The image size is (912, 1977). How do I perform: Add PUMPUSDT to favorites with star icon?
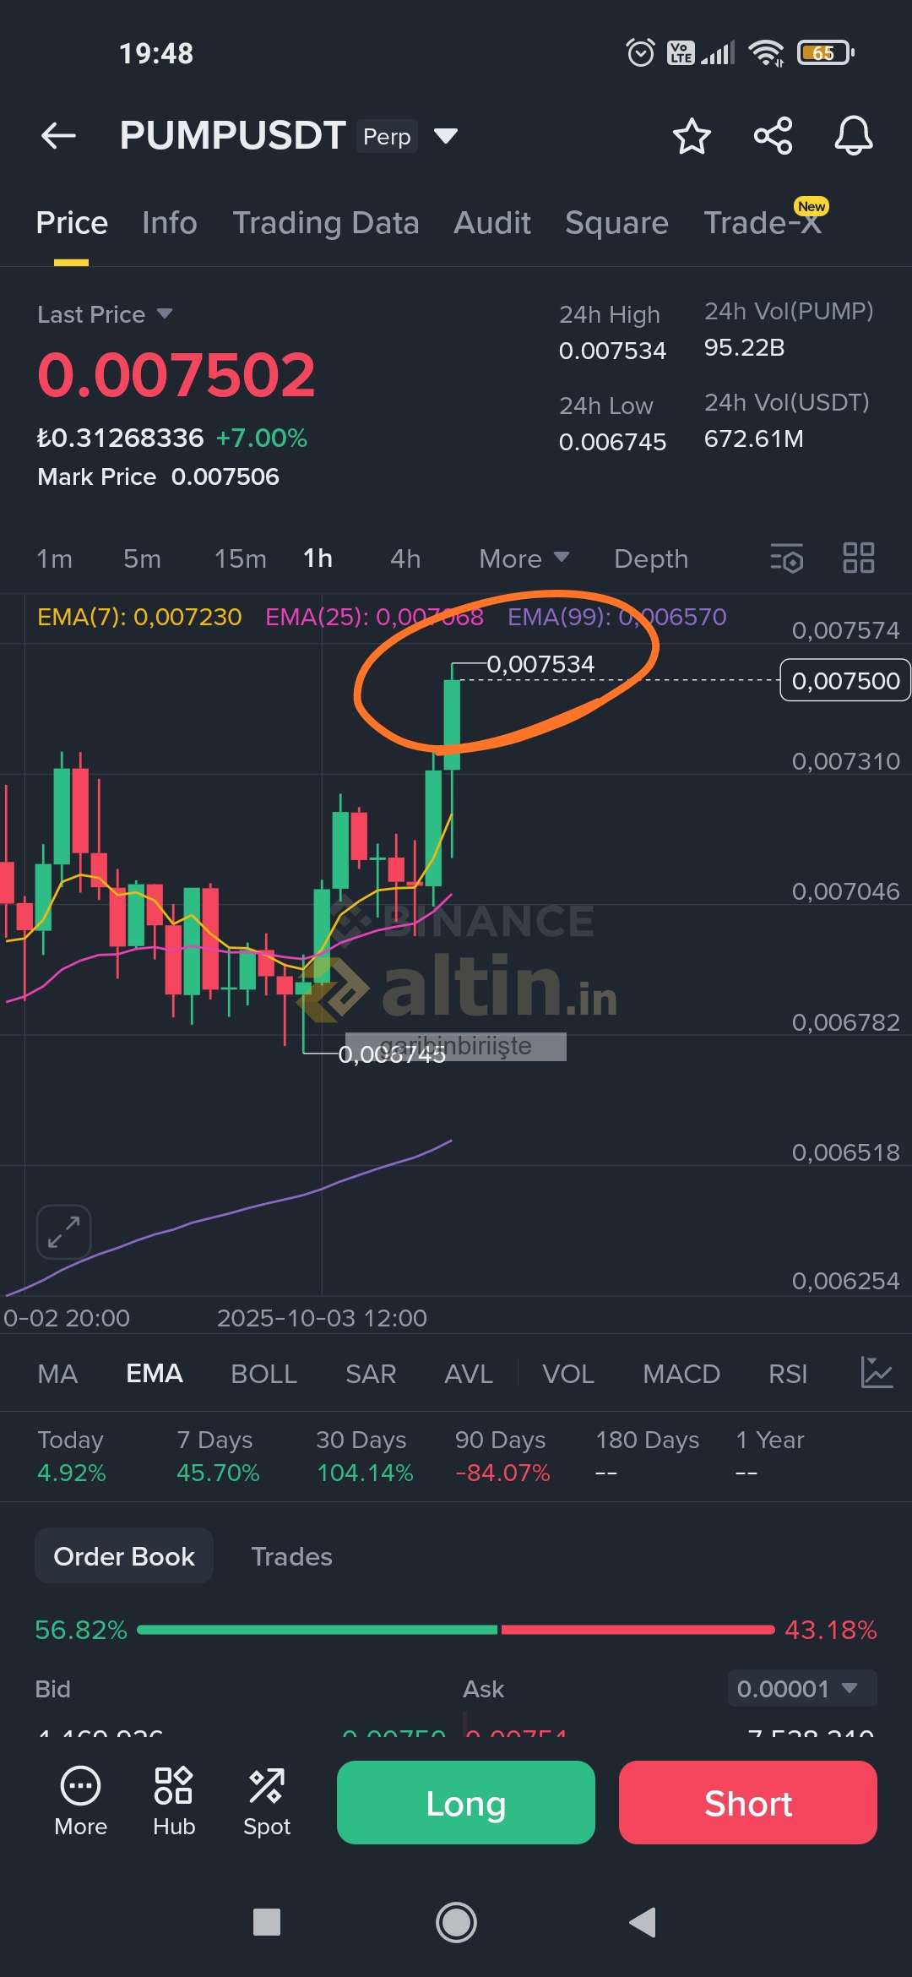pyautogui.click(x=692, y=135)
